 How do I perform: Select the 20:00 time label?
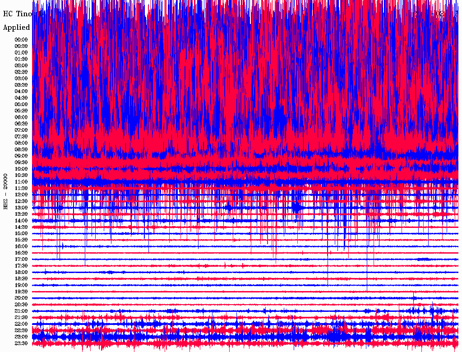(x=21, y=298)
